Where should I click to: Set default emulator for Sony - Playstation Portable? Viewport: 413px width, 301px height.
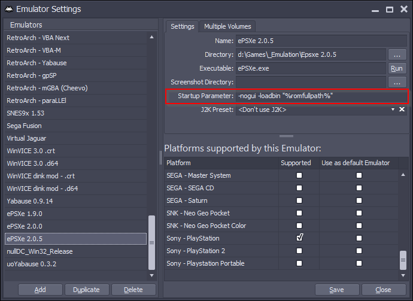359,263
